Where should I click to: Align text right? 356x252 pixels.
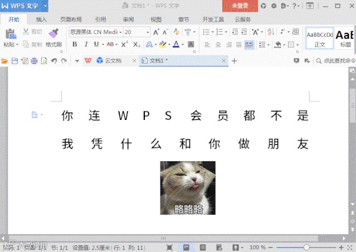tap(228, 45)
